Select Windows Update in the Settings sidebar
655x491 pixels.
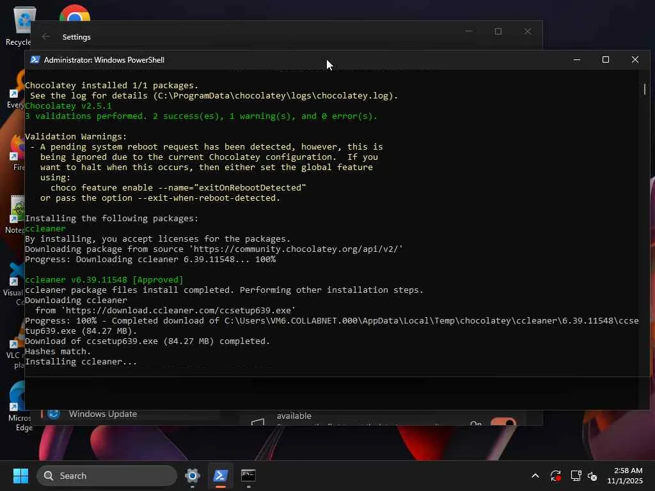point(103,414)
